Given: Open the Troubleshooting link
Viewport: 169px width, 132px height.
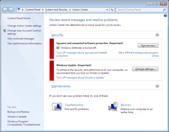Looking at the screenshot, I should click(74, 105).
